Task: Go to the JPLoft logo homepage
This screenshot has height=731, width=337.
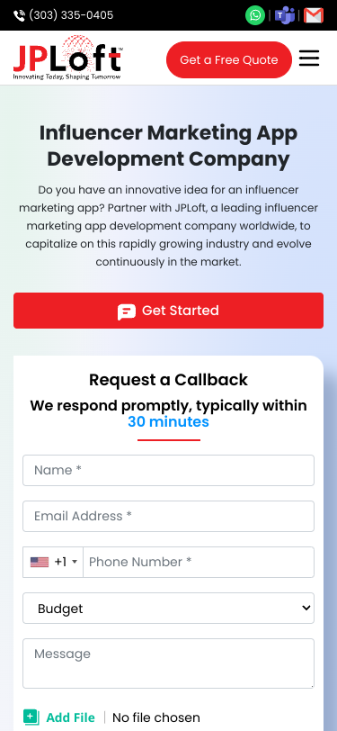Action: click(x=68, y=58)
